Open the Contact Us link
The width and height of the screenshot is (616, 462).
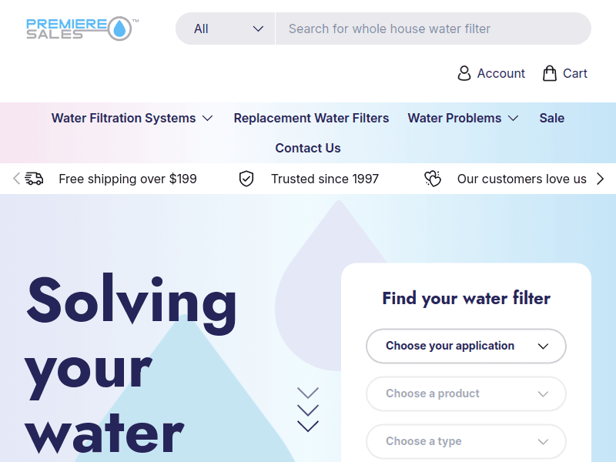coord(308,148)
